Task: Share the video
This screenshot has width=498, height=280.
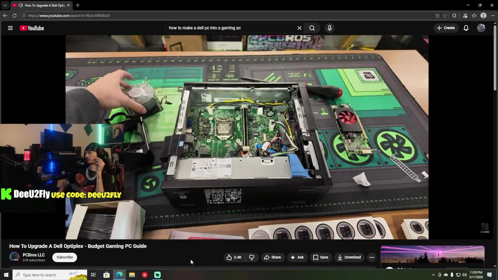Action: (x=272, y=257)
